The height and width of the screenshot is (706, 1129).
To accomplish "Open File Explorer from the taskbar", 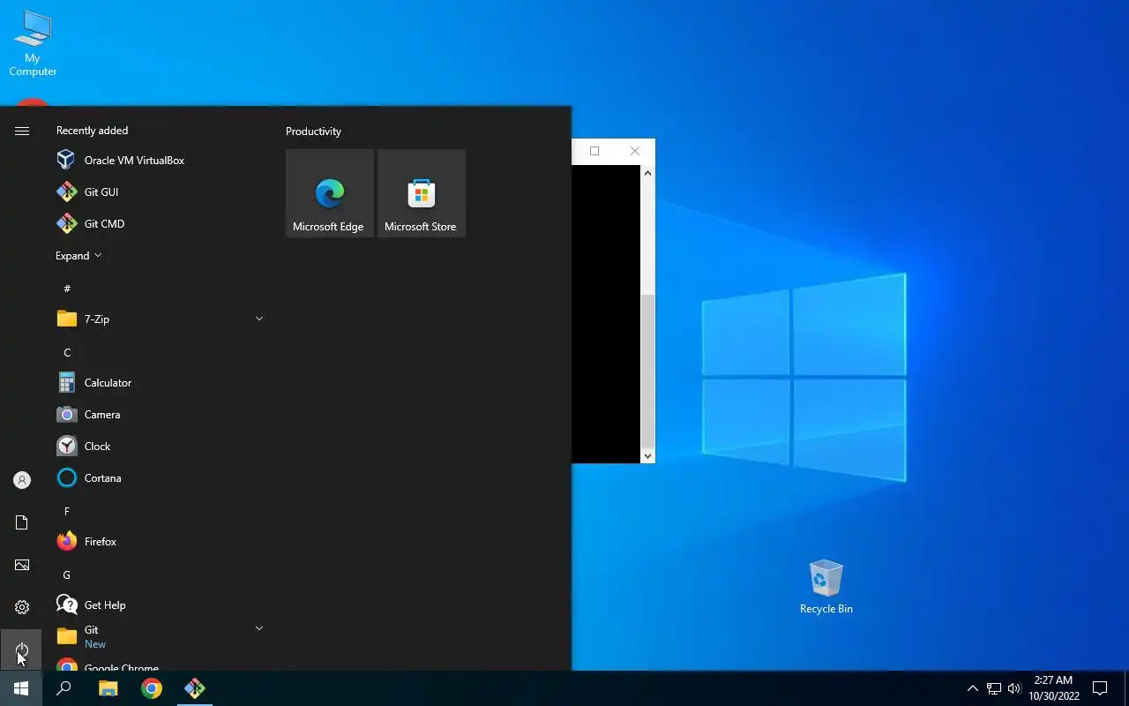I will click(x=108, y=688).
